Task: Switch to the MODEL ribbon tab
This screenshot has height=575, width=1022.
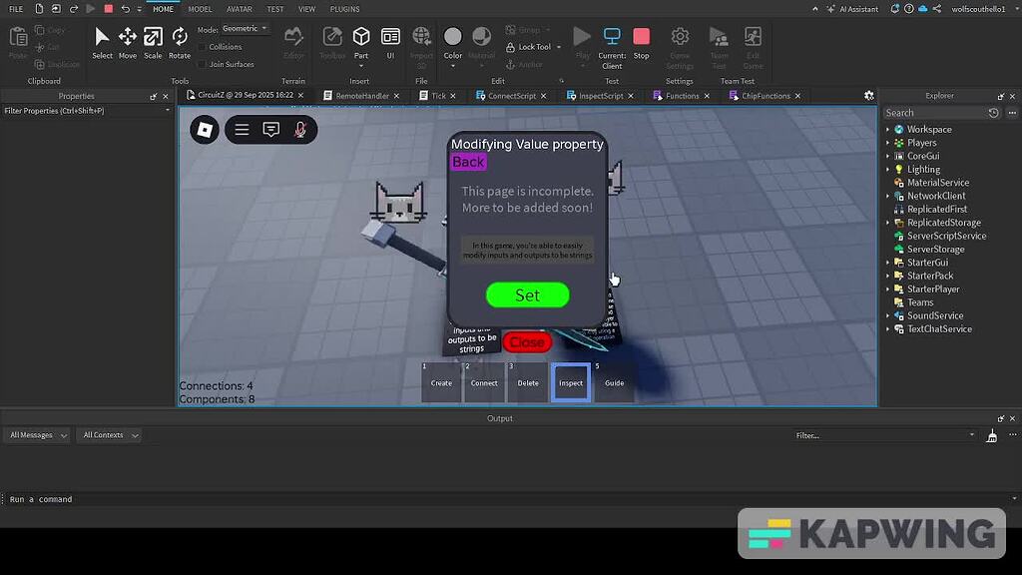Action: [200, 9]
